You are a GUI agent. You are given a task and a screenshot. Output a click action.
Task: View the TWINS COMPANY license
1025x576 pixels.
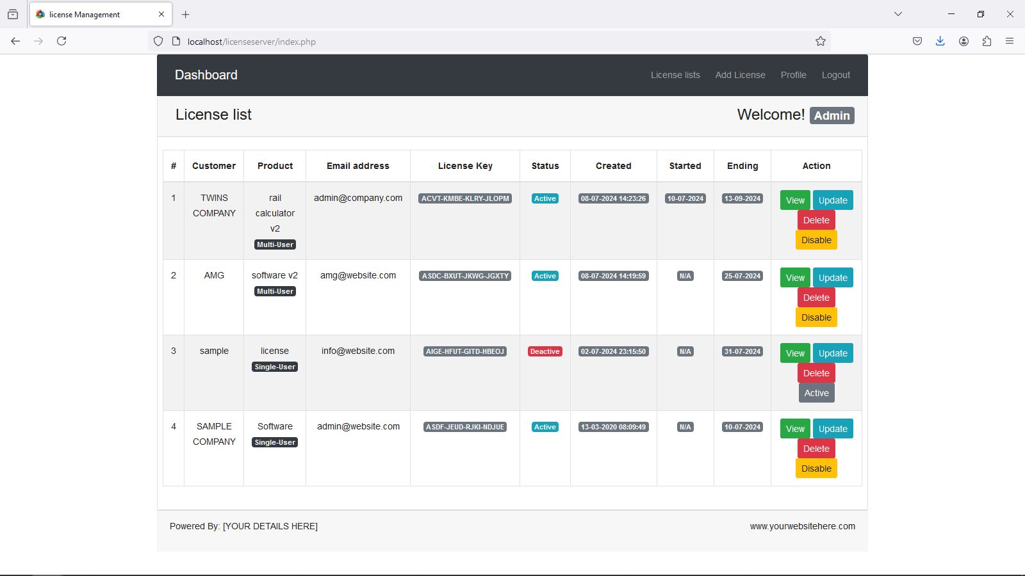point(795,200)
